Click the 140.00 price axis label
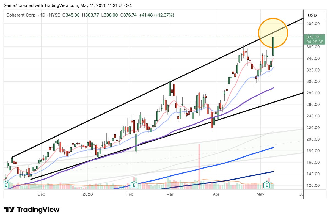Image resolution: width=330 pixels, height=220 pixels. [x=313, y=174]
